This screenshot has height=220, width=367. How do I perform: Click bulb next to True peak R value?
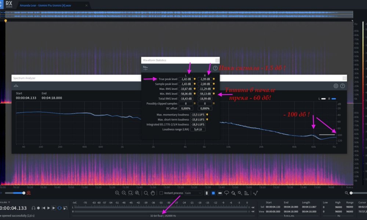pyautogui.click(x=214, y=79)
